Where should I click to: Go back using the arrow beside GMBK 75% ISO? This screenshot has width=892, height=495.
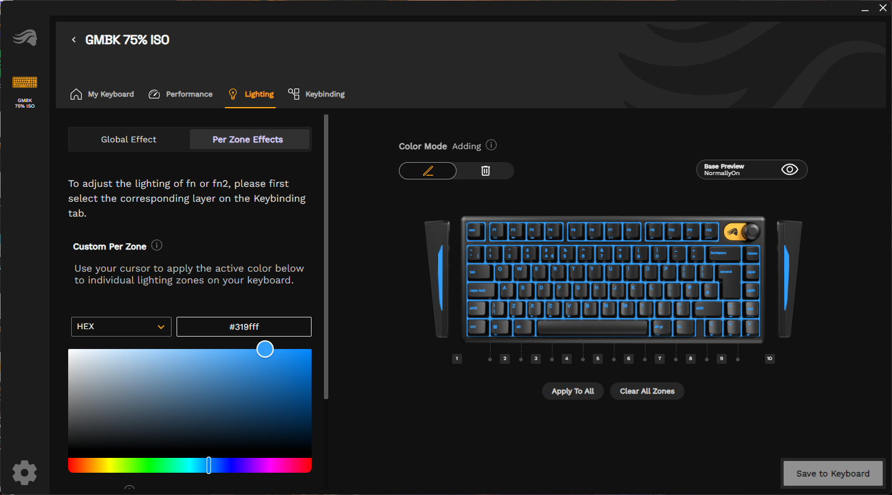(x=74, y=40)
